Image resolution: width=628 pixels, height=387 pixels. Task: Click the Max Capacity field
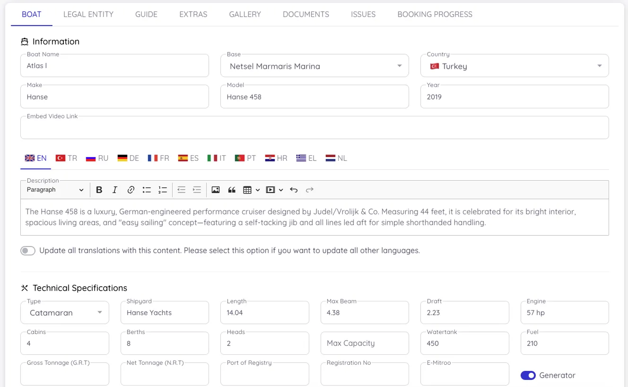point(365,343)
